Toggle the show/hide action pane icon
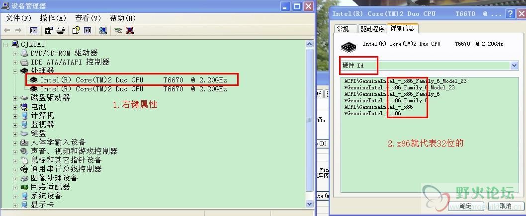526x216 pixels. click(x=88, y=30)
